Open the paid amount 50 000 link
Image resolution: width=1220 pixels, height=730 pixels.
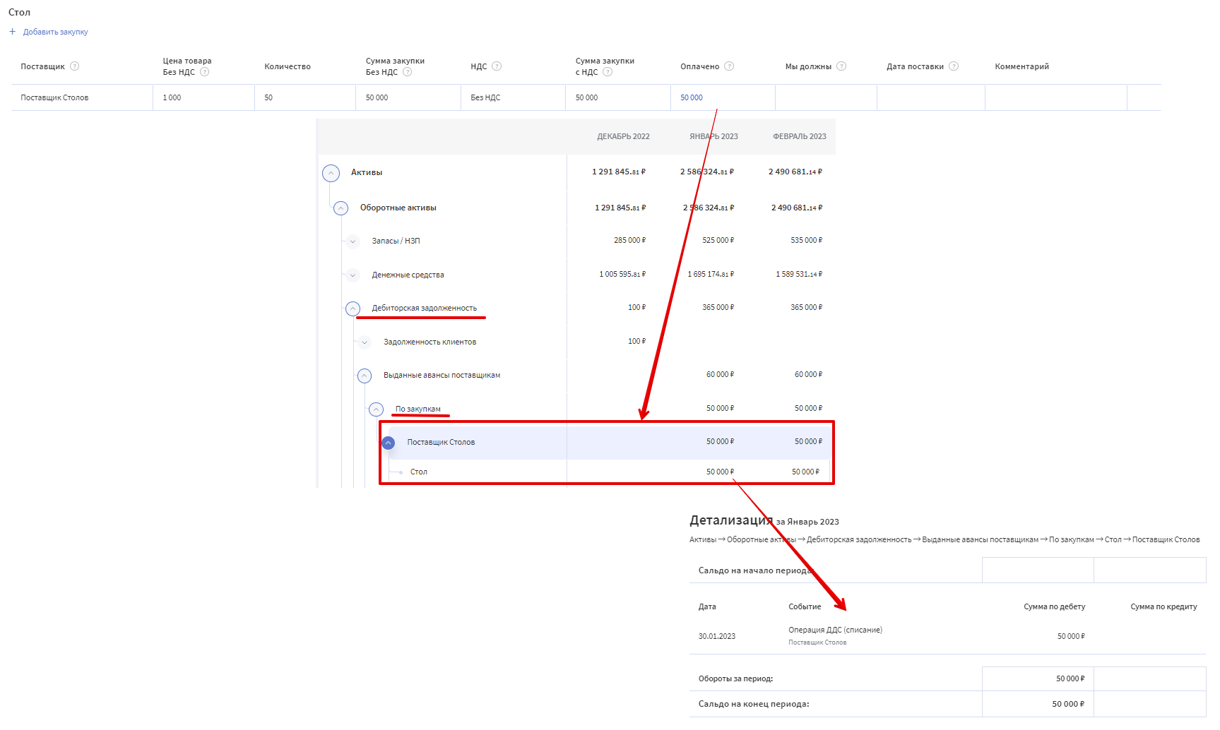[691, 98]
